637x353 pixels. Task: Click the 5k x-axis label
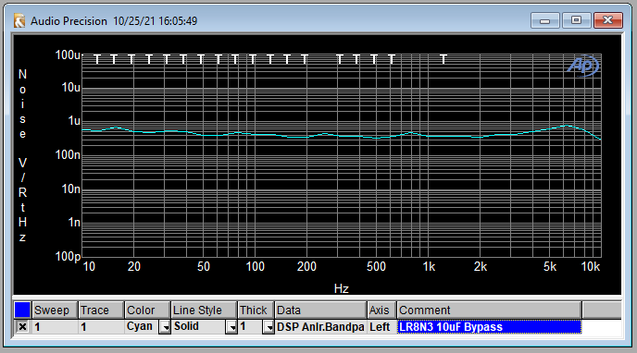pos(550,267)
